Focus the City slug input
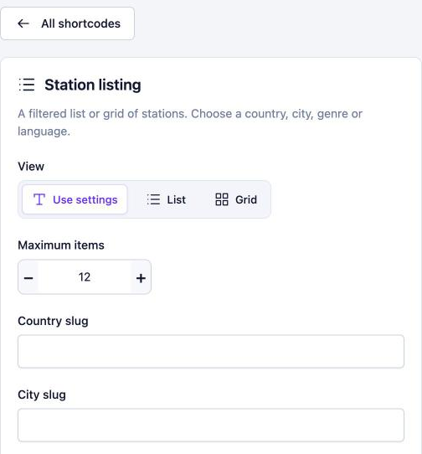 click(x=211, y=425)
